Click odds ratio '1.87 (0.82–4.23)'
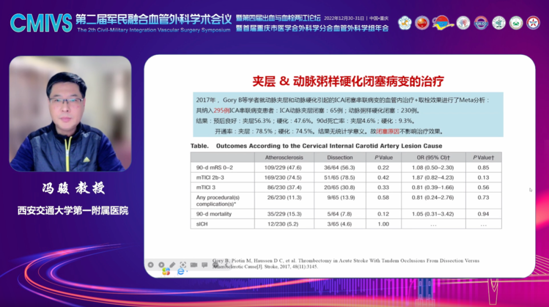Screen dimensions: 549x307 [433, 178]
